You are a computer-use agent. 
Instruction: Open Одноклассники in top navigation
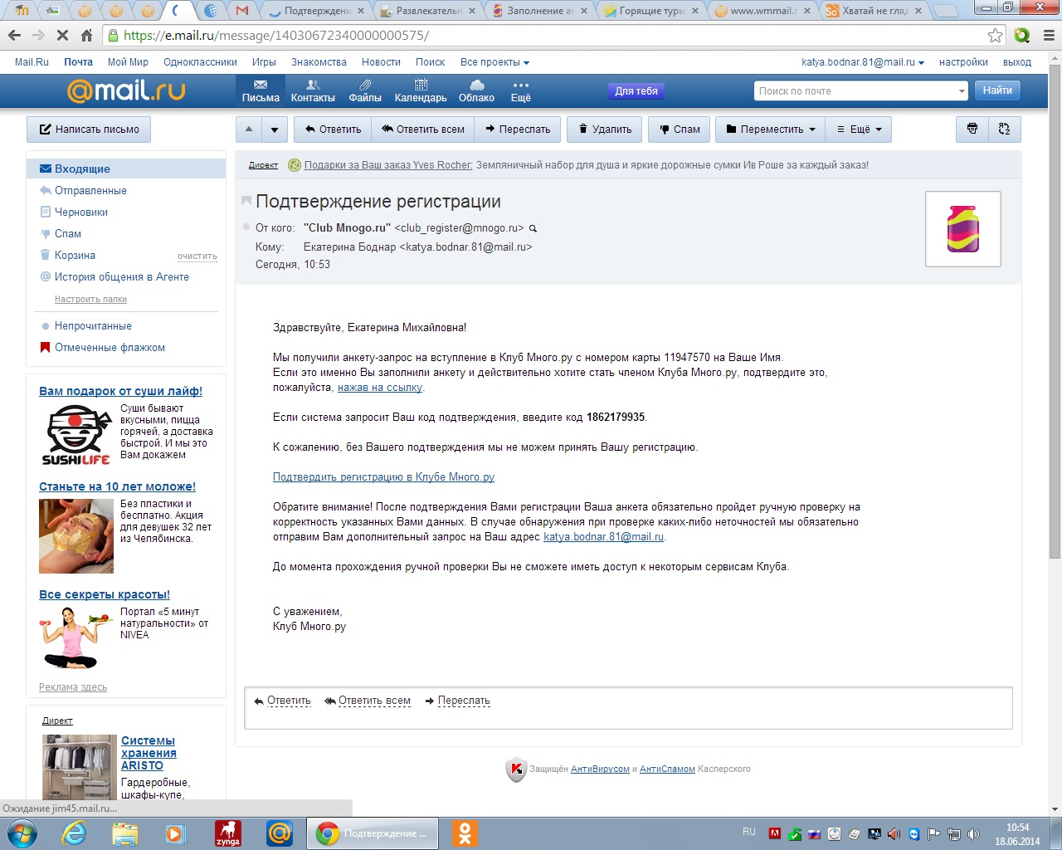tap(200, 62)
